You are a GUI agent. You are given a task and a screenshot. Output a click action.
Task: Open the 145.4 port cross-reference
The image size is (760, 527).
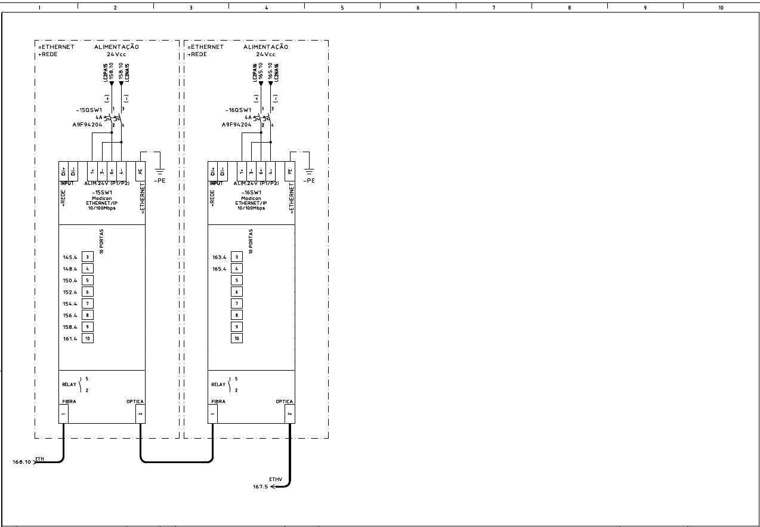pos(70,257)
